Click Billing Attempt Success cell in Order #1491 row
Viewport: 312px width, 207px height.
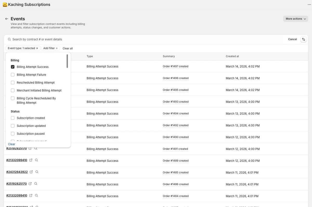click(102, 149)
